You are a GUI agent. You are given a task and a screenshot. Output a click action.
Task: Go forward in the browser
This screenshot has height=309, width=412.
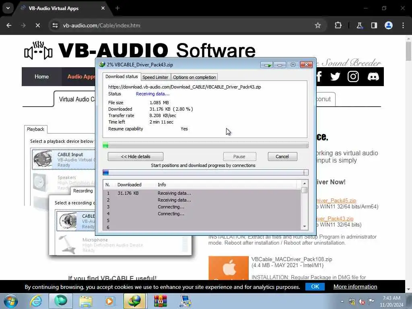(23, 25)
